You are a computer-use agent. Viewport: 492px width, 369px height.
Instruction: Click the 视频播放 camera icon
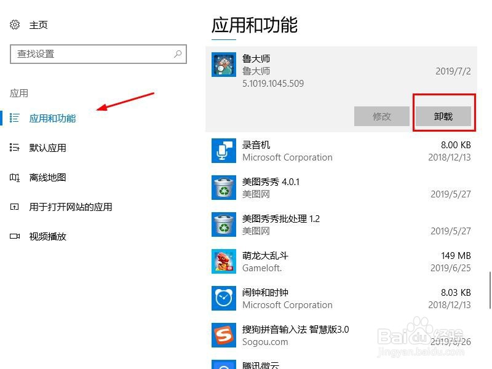click(14, 236)
